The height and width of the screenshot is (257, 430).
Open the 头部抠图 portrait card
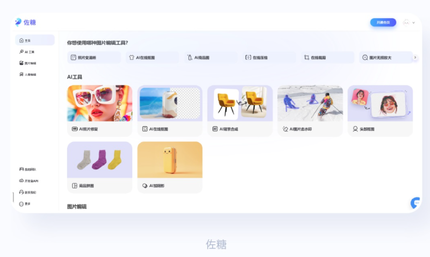[x=380, y=111]
